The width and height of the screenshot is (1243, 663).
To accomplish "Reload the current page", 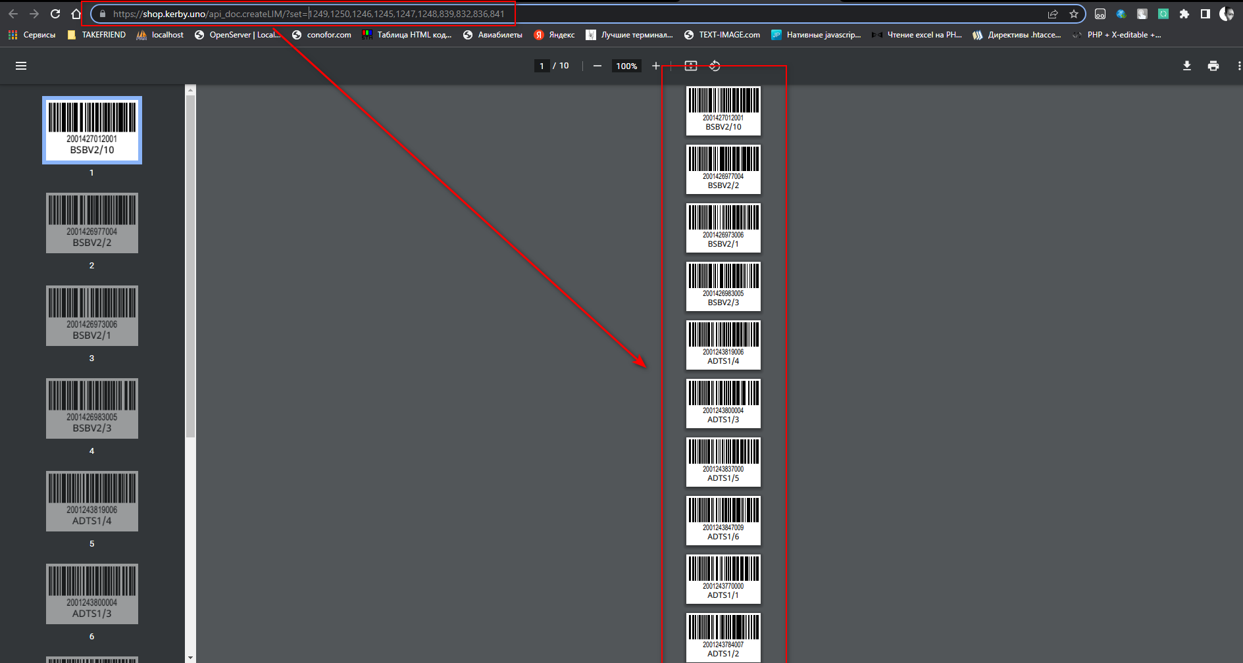I will (55, 14).
